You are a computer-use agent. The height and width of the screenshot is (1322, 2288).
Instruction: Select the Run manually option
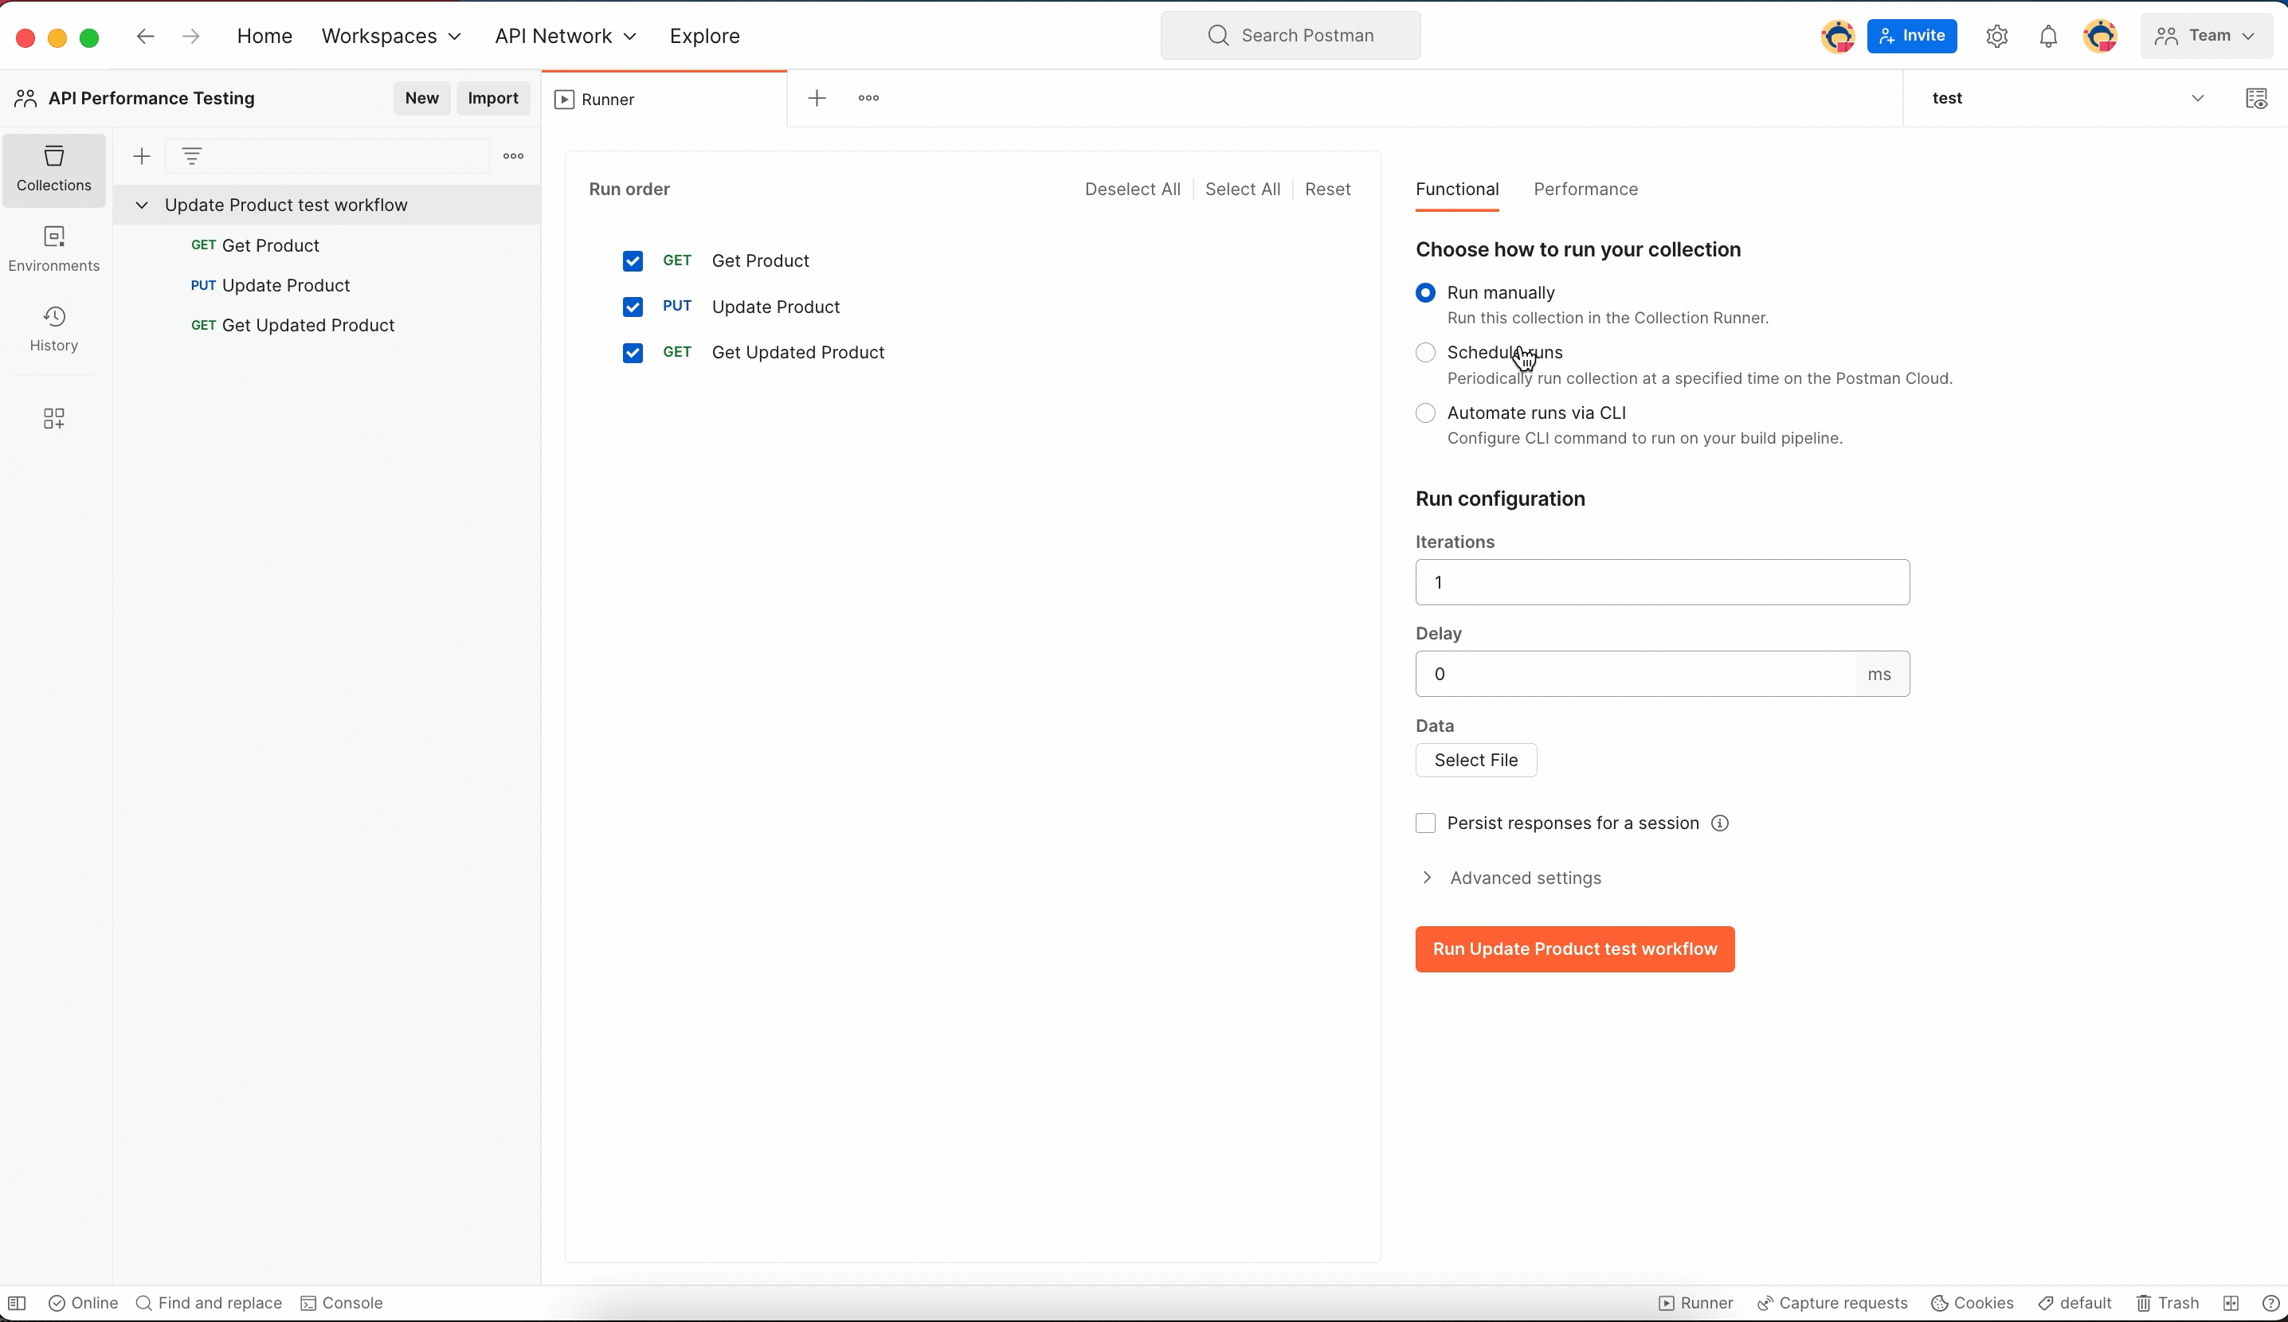pyautogui.click(x=1425, y=292)
